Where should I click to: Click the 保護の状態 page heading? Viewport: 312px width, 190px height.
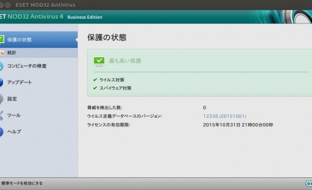coord(107,37)
